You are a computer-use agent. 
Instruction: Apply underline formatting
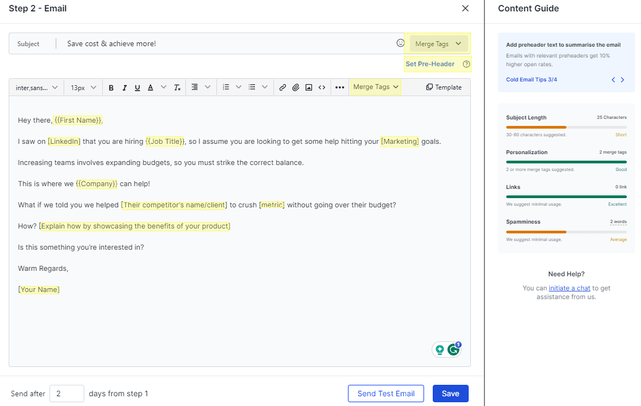(137, 87)
